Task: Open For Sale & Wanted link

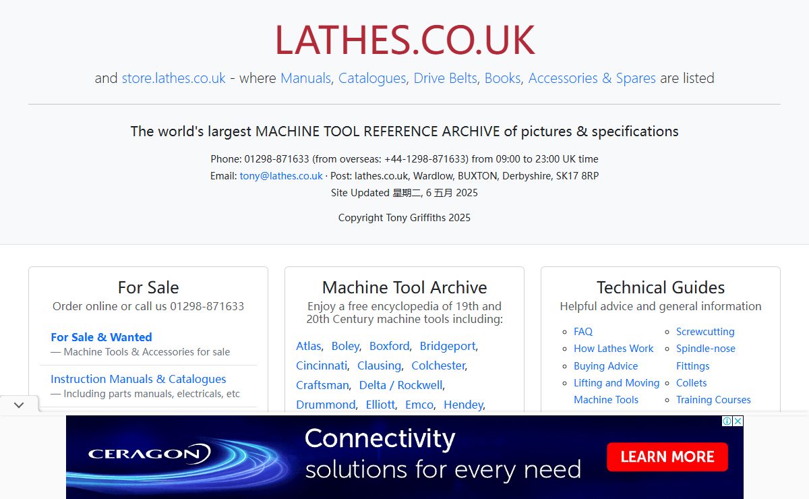Action: click(x=101, y=337)
